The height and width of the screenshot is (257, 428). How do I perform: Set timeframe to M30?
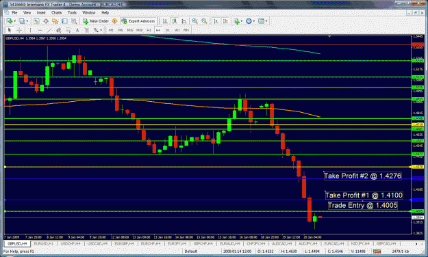[139, 30]
